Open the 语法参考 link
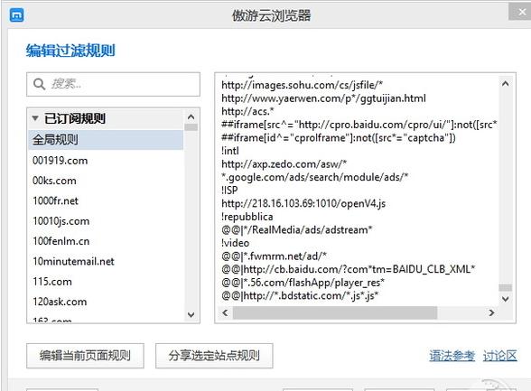 coord(452,356)
